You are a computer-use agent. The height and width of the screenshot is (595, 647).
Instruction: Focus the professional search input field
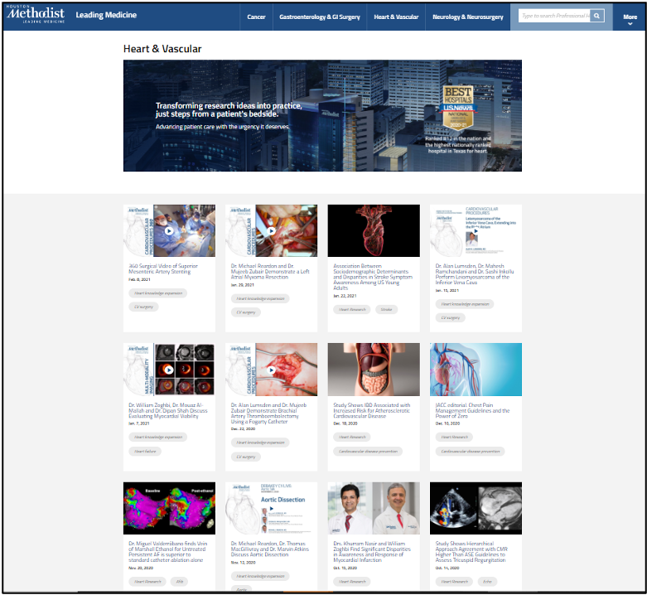(x=553, y=16)
